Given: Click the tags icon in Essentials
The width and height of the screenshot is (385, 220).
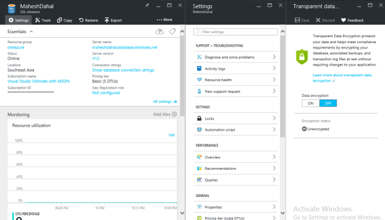Looking at the screenshot, I should [x=172, y=31].
